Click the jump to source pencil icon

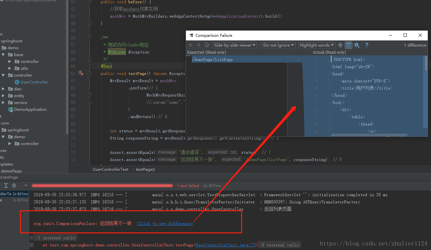pyautogui.click(x=207, y=45)
